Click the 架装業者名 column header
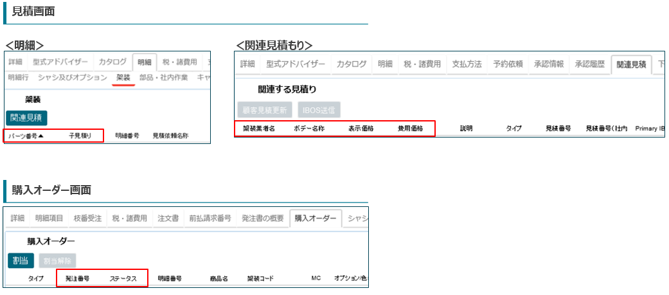 coord(259,129)
